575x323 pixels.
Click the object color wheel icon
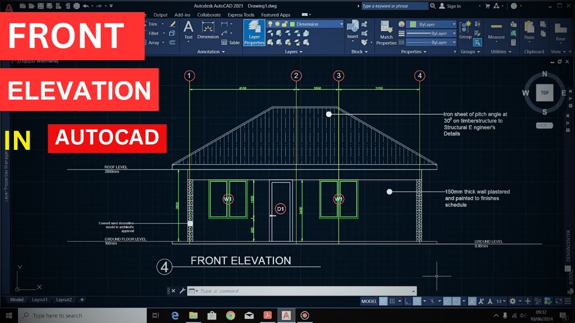click(x=402, y=24)
